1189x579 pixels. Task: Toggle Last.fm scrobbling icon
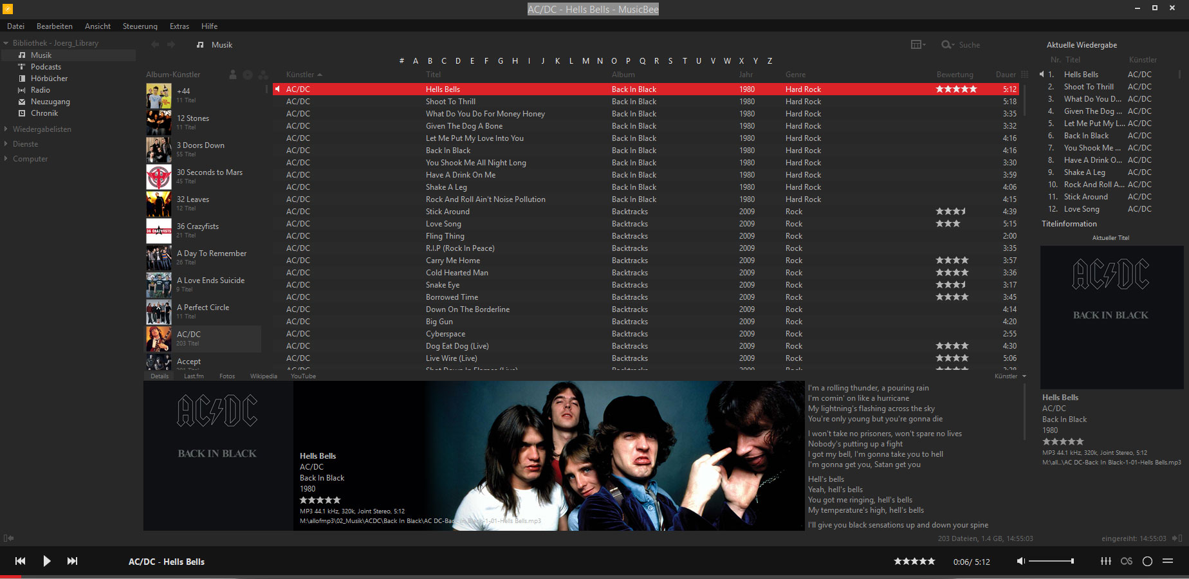coord(1127,561)
